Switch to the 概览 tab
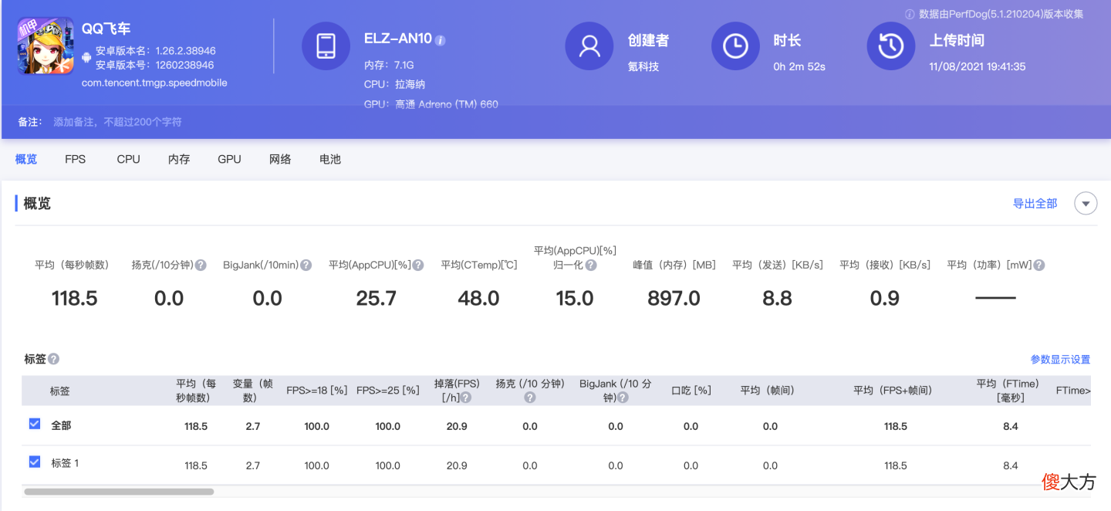 coord(26,159)
